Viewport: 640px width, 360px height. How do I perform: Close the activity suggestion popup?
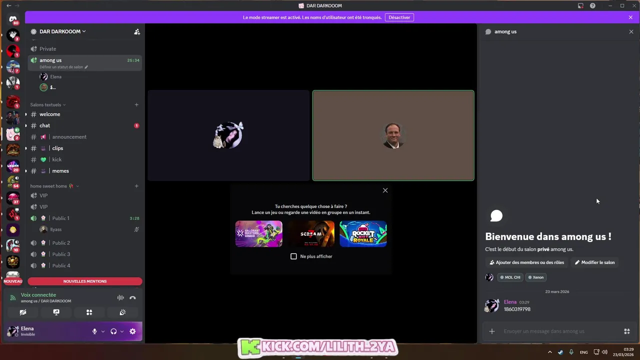tap(385, 190)
